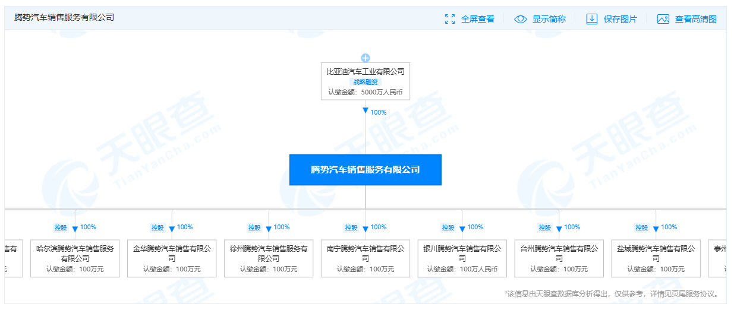The image size is (734, 310).
Task: Click 控股 tag above 盐城腾势
Action: (x=642, y=227)
